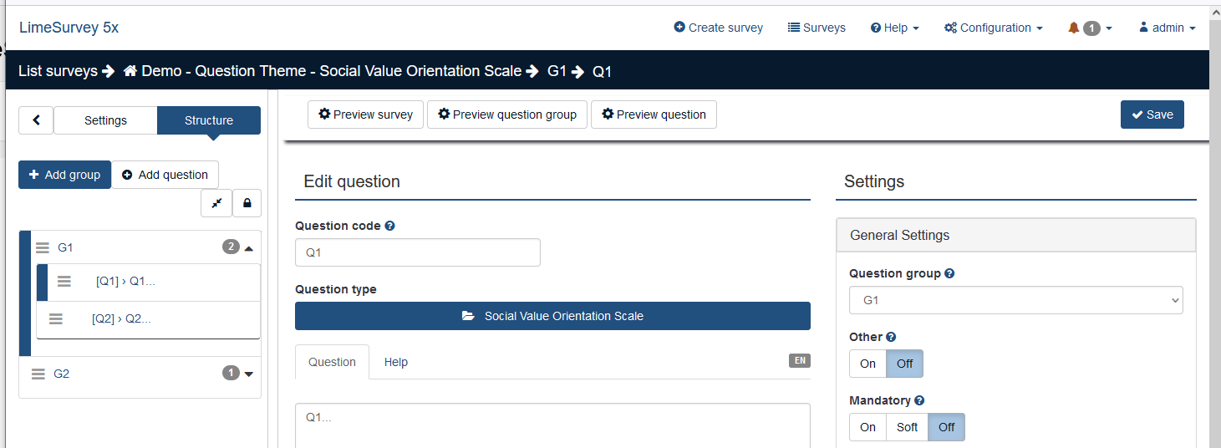Open the Configuration menu
Image resolution: width=1221 pixels, height=448 pixels.
coord(993,28)
